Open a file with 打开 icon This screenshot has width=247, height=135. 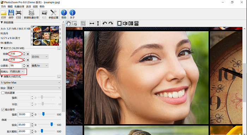[4, 14]
